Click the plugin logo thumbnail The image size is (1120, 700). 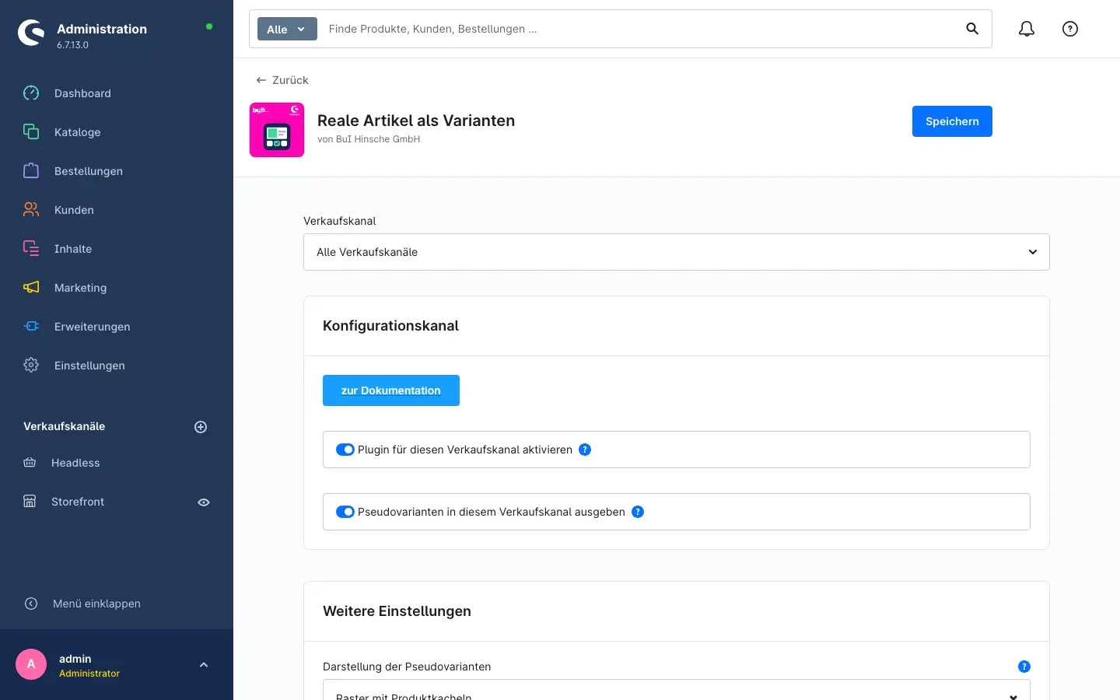click(277, 130)
